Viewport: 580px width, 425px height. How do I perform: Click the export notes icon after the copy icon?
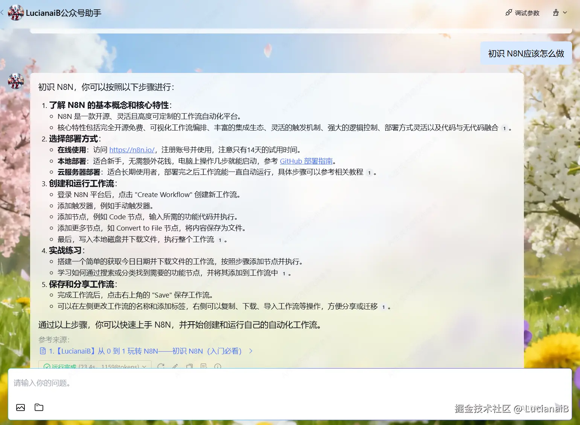204,367
